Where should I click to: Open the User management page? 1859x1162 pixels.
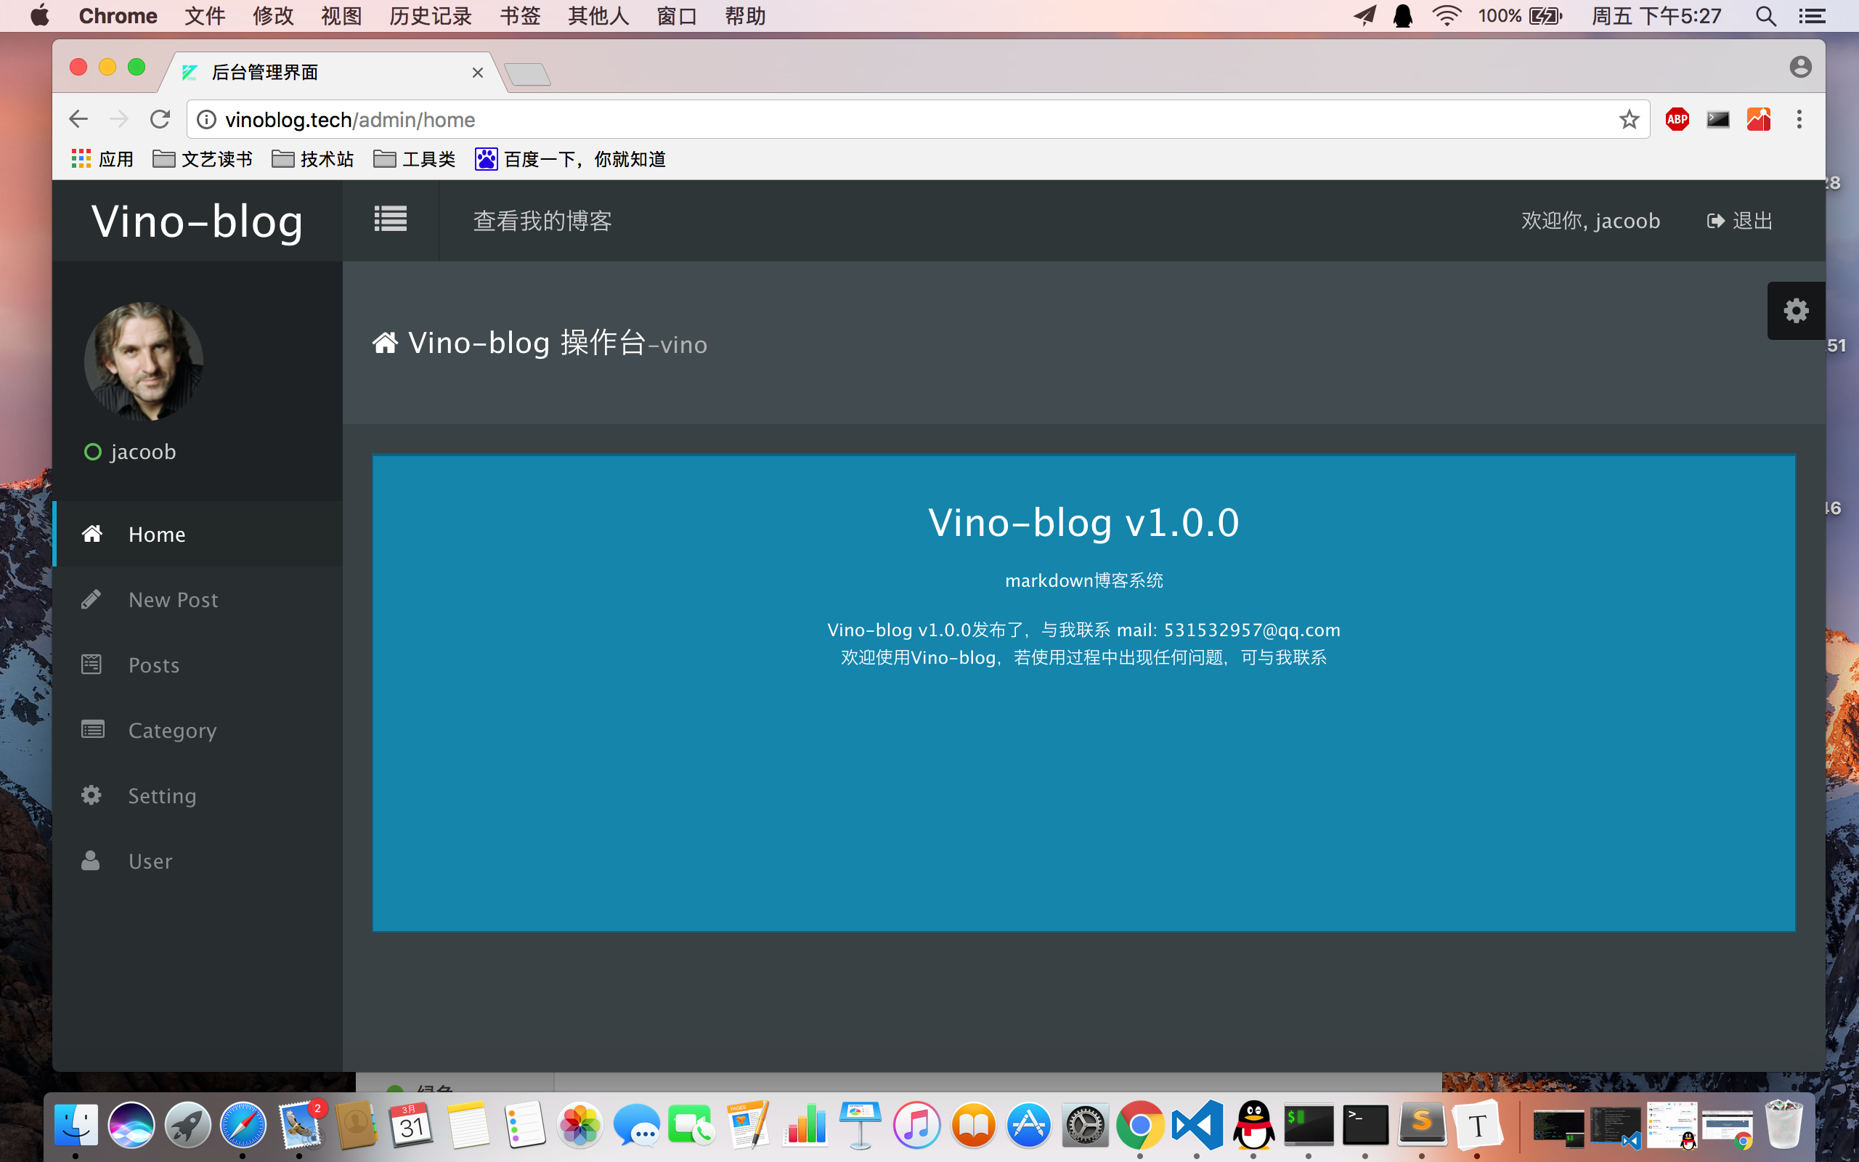click(150, 861)
